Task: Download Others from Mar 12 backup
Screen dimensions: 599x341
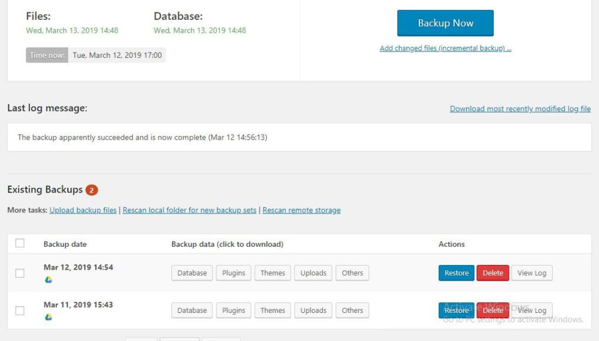Action: [352, 273]
